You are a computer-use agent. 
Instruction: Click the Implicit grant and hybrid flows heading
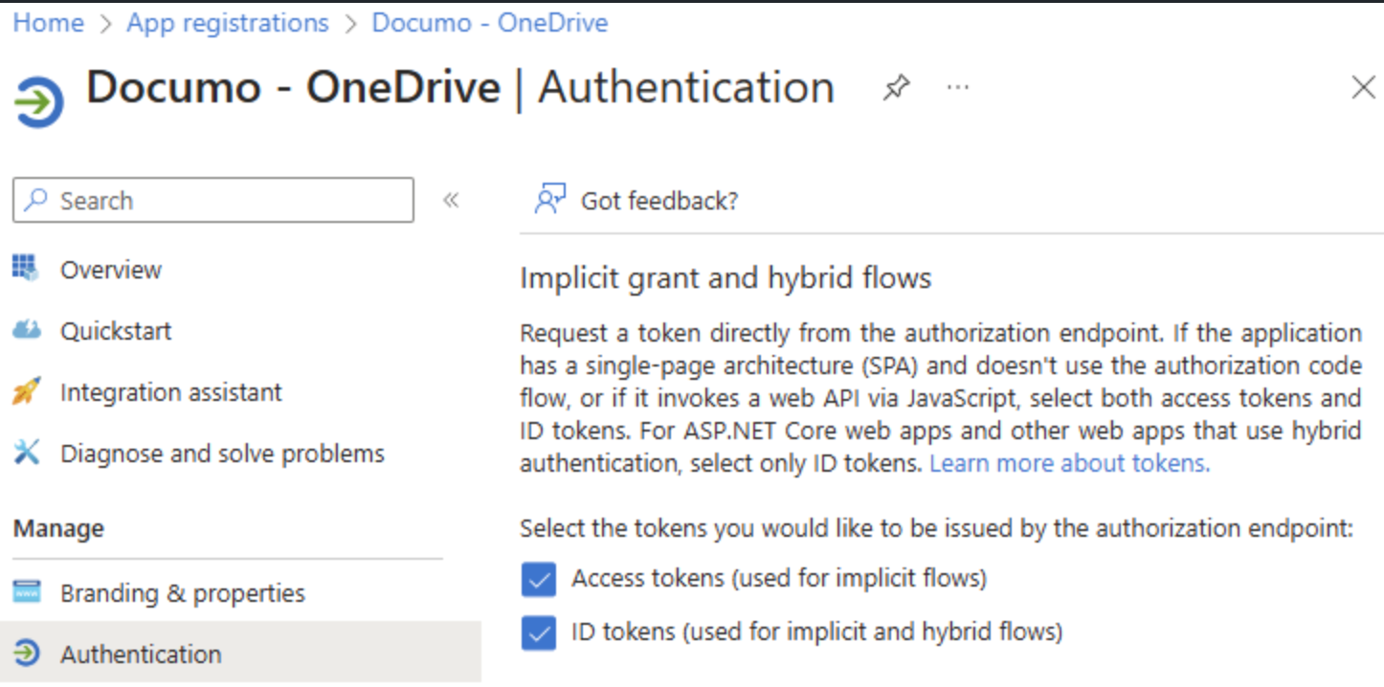tap(725, 278)
